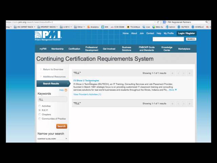This screenshot has width=217, height=163.
Task: Open the Analytics bookmark
Action: tap(93, 27)
